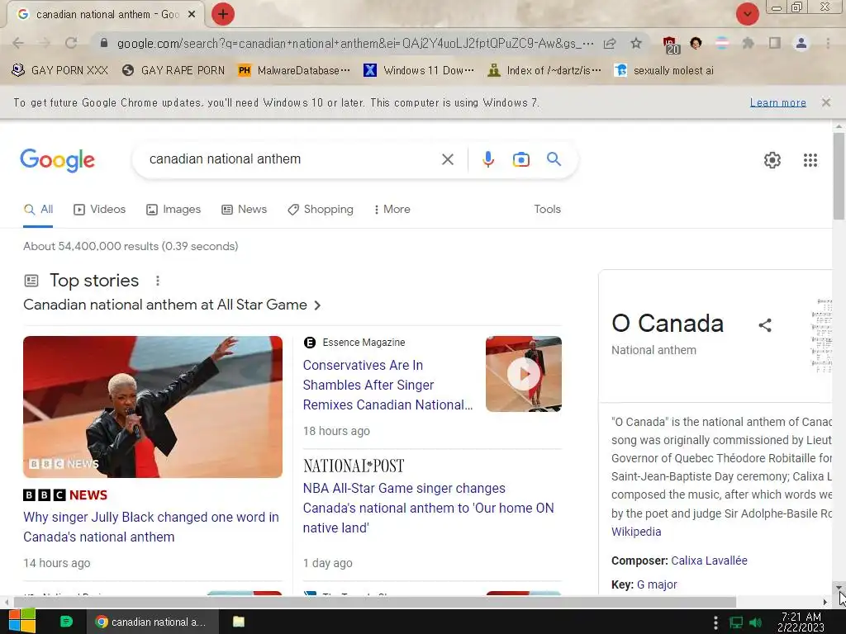846x634 pixels.
Task: Open the Calixa Lavallée composer link
Action: pyautogui.click(x=709, y=561)
